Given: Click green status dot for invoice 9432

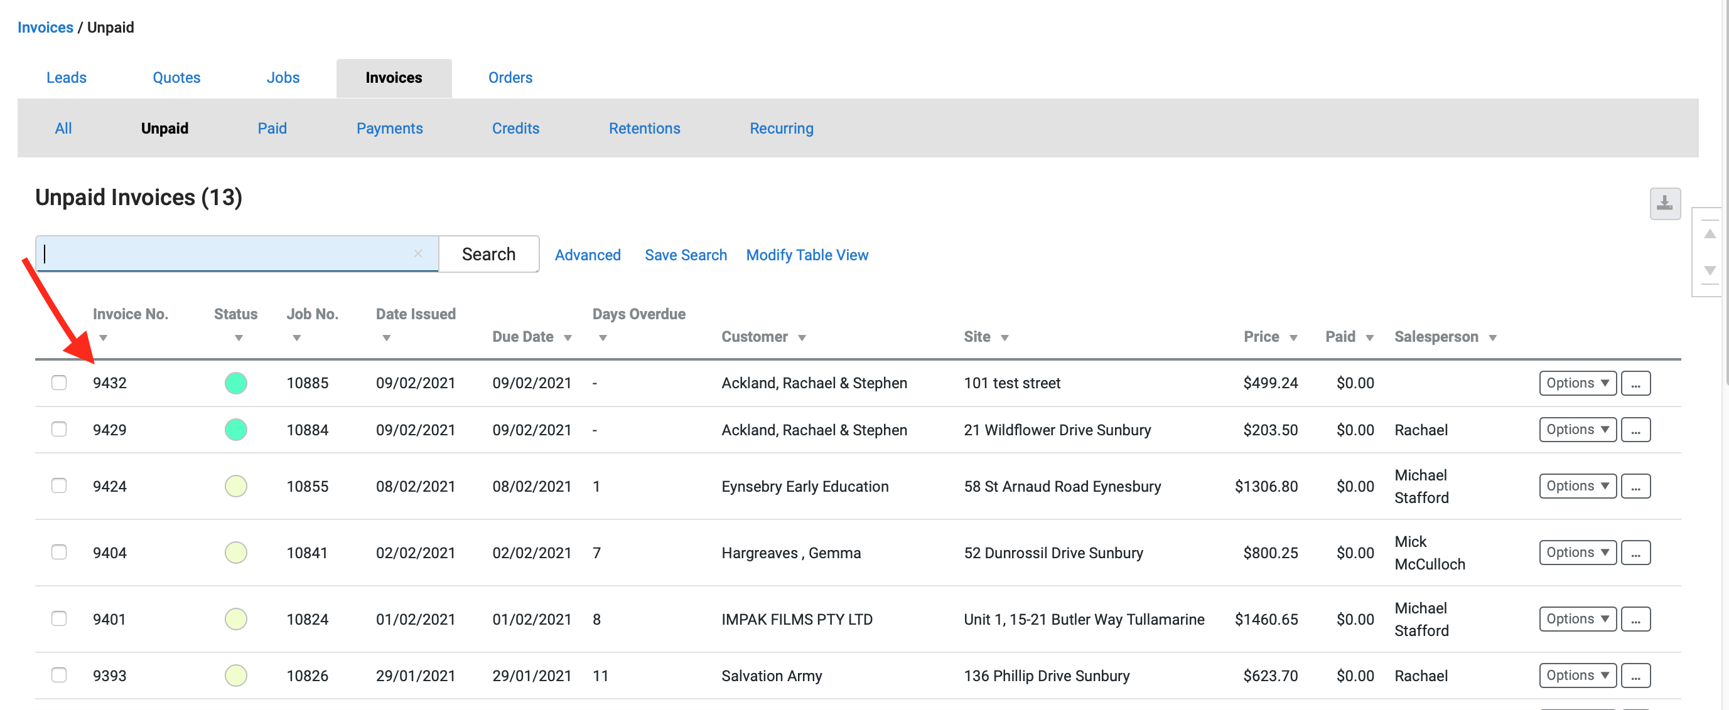Looking at the screenshot, I should pos(235,383).
